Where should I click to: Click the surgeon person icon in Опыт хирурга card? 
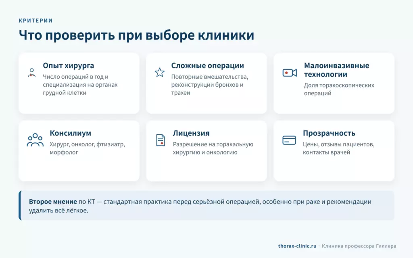coord(31,73)
